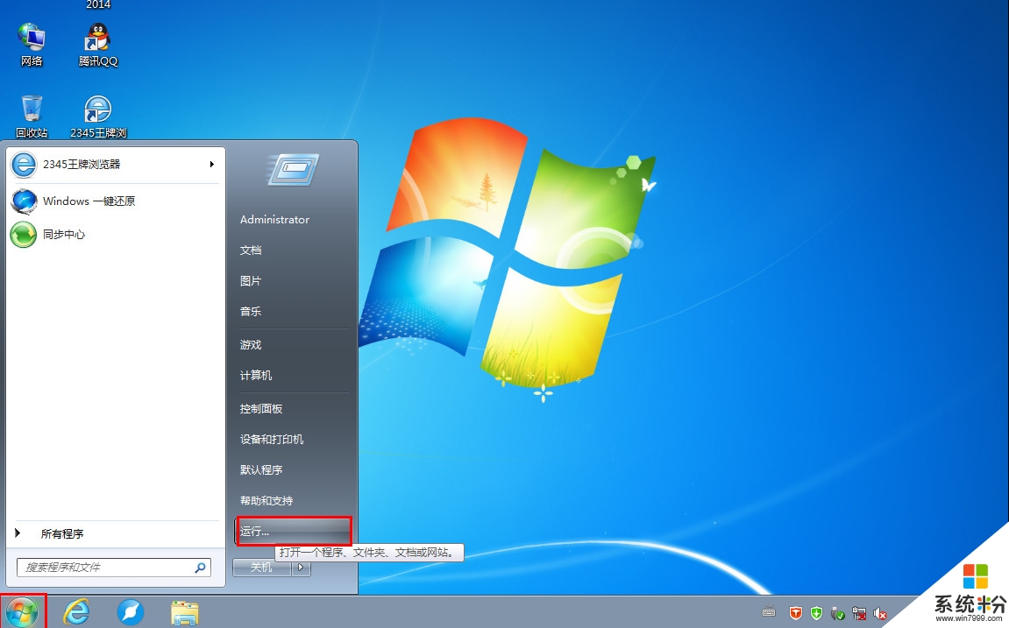1009x628 pixels.
Task: Click the 搜索程序和文件 search box
Action: [114, 568]
